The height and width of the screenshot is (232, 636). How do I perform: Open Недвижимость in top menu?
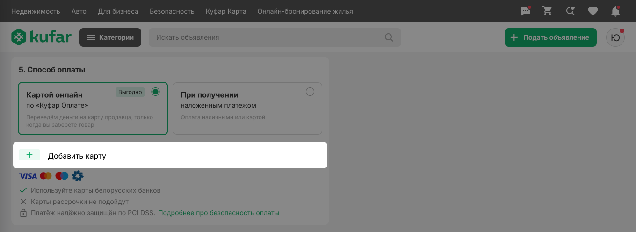[x=36, y=11]
